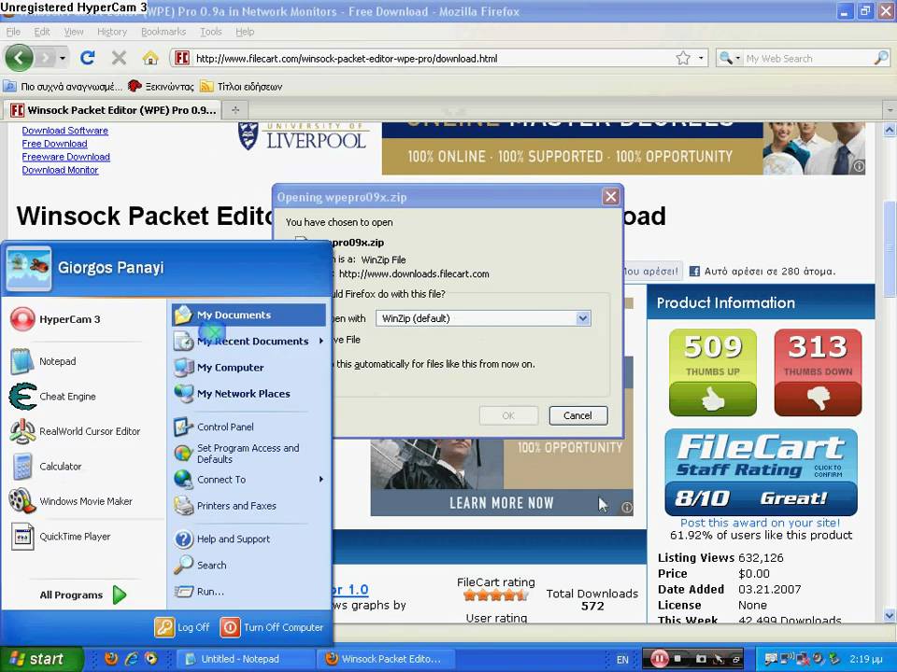Go to the Home page icon
Viewport: 897px width, 672px height.
(x=149, y=58)
